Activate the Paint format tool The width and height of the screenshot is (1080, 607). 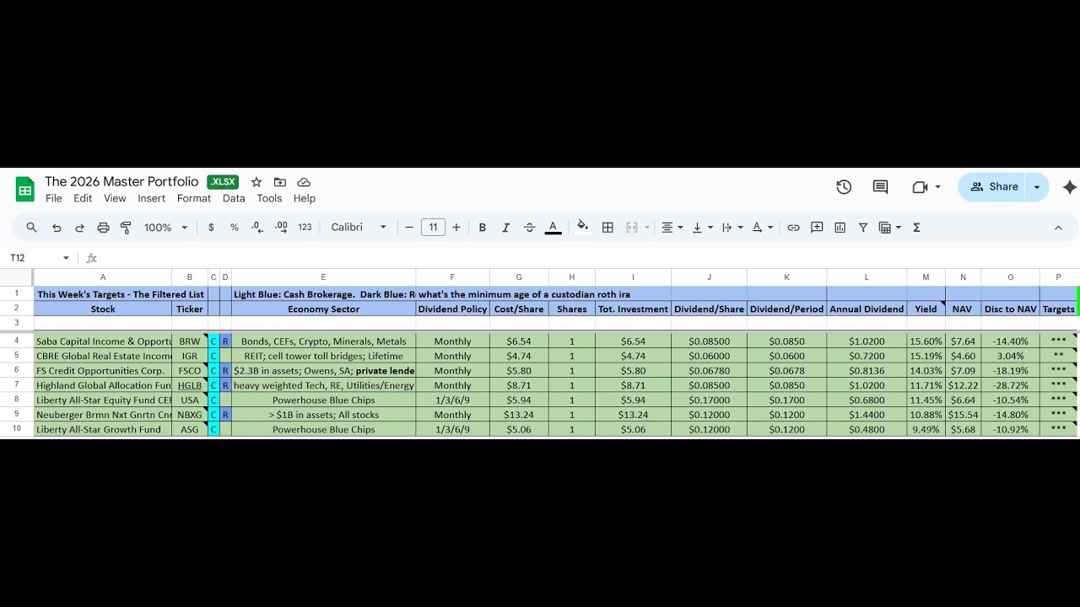(126, 228)
